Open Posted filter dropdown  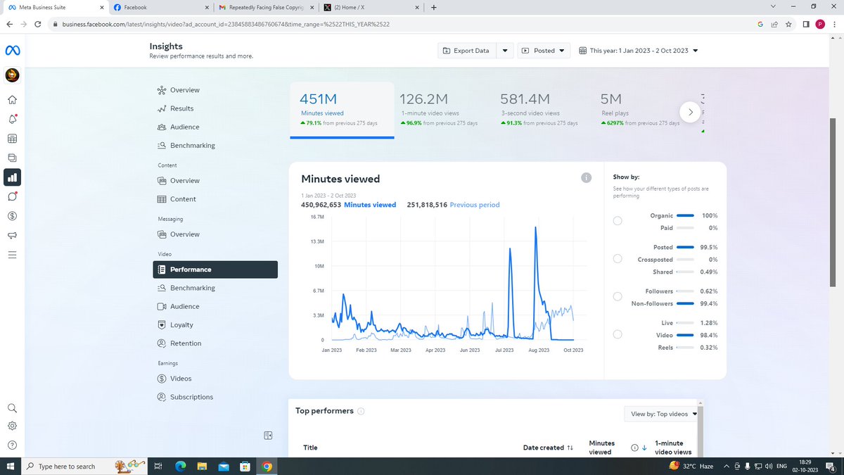point(544,51)
